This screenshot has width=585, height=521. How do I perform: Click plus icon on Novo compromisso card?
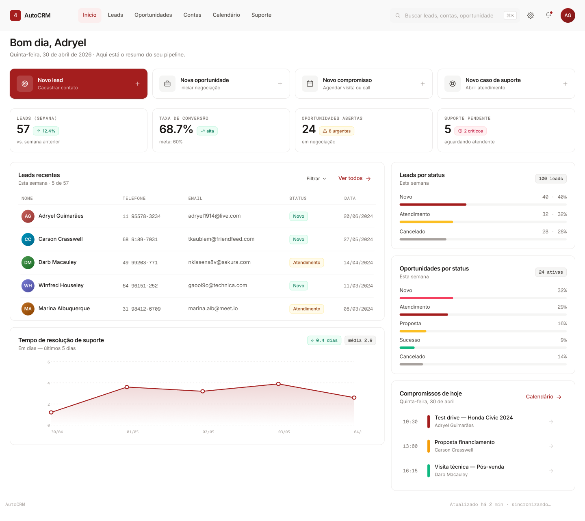point(422,84)
